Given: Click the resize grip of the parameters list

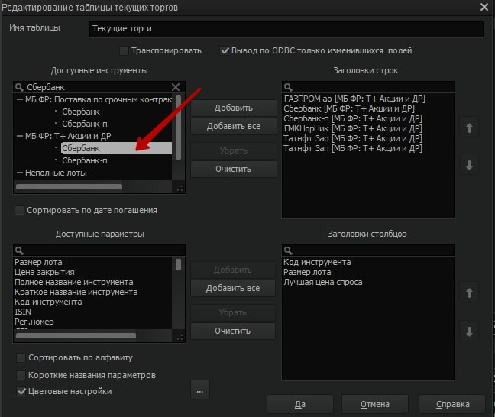Looking at the screenshot, I should [x=180, y=338].
